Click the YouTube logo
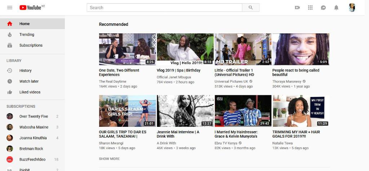Screen dimensions: 369x171 coord(30,8)
